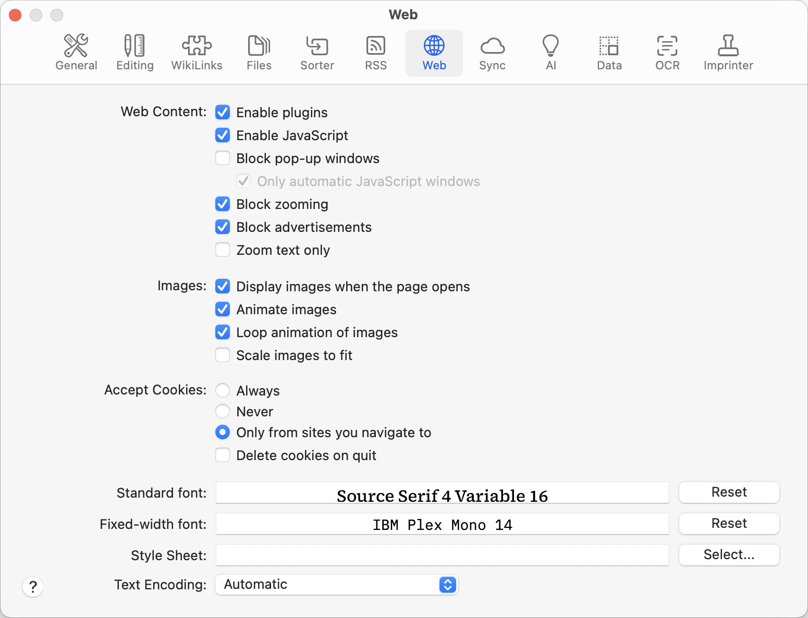Show the Sorter preferences

317,53
